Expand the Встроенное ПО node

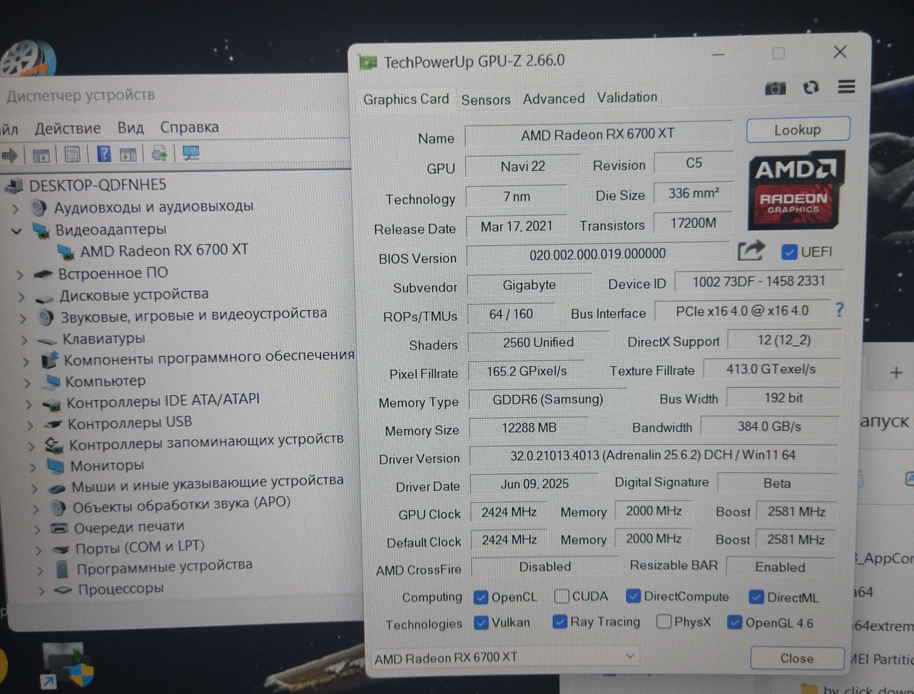[x=19, y=275]
